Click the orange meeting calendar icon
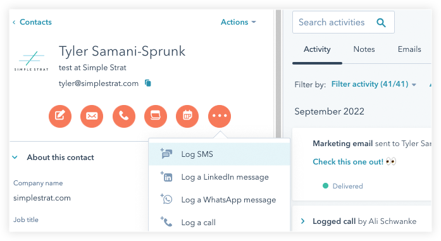The width and height of the screenshot is (441, 241). pos(187,116)
